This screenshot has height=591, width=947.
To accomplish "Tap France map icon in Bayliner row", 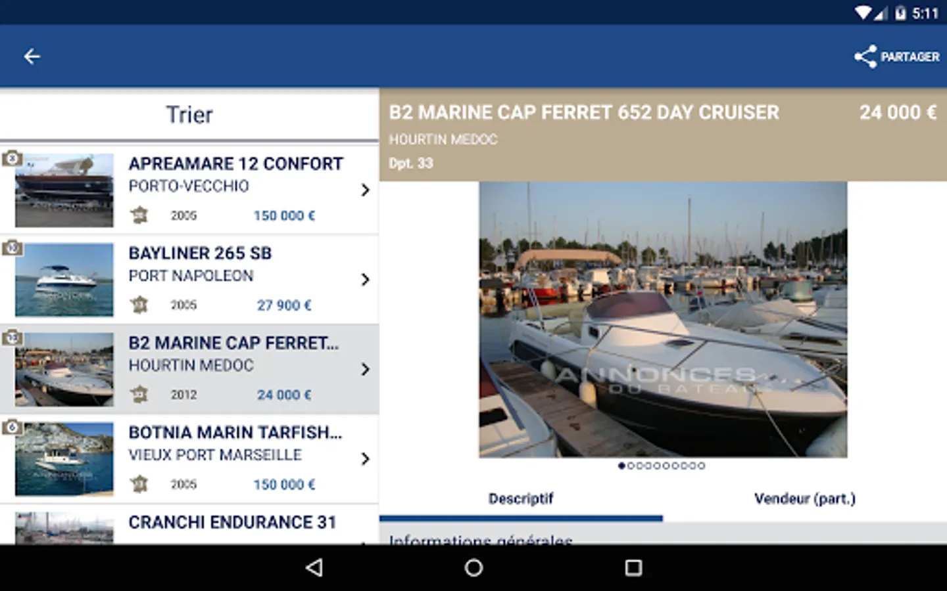I will point(139,305).
